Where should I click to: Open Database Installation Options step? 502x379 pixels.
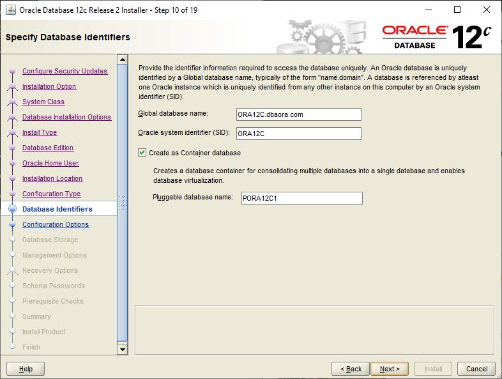pyautogui.click(x=66, y=117)
